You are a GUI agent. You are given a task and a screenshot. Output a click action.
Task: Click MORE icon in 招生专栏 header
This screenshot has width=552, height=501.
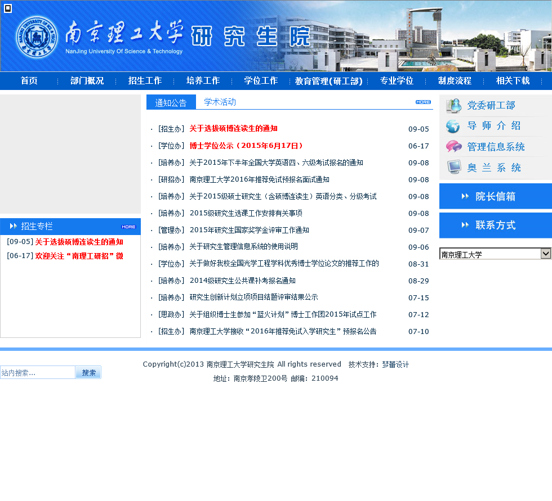(x=128, y=227)
